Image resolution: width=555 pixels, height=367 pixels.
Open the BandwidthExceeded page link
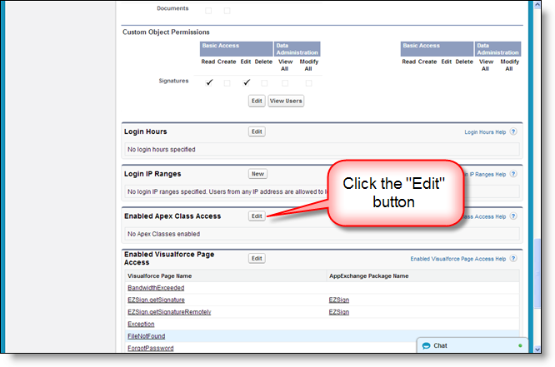click(x=157, y=287)
